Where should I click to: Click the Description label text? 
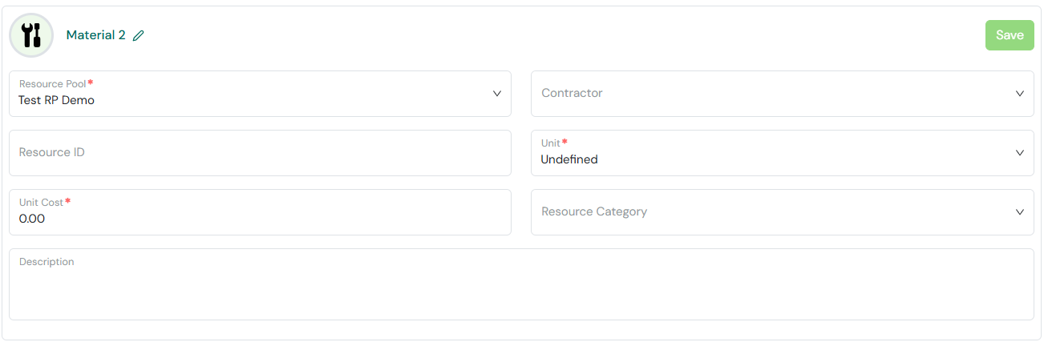[47, 262]
